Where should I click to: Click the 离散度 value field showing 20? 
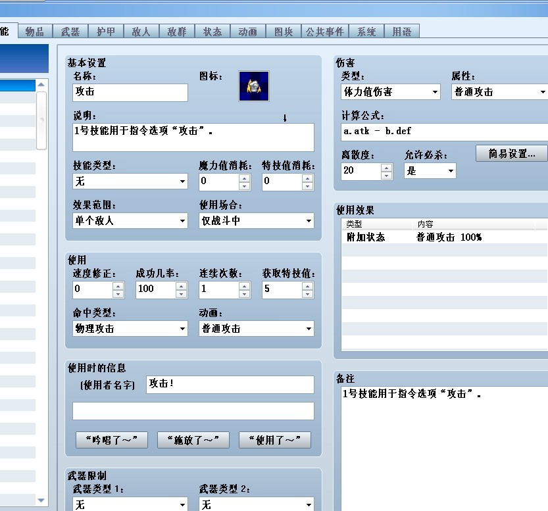click(x=361, y=172)
